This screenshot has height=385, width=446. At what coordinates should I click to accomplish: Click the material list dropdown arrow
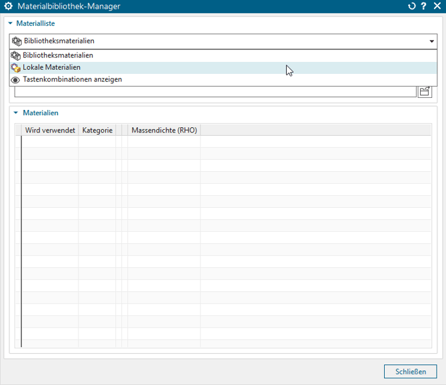[431, 41]
